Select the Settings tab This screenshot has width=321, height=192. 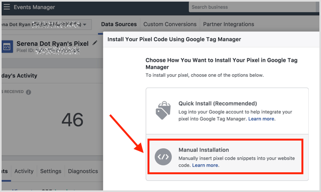(x=51, y=171)
